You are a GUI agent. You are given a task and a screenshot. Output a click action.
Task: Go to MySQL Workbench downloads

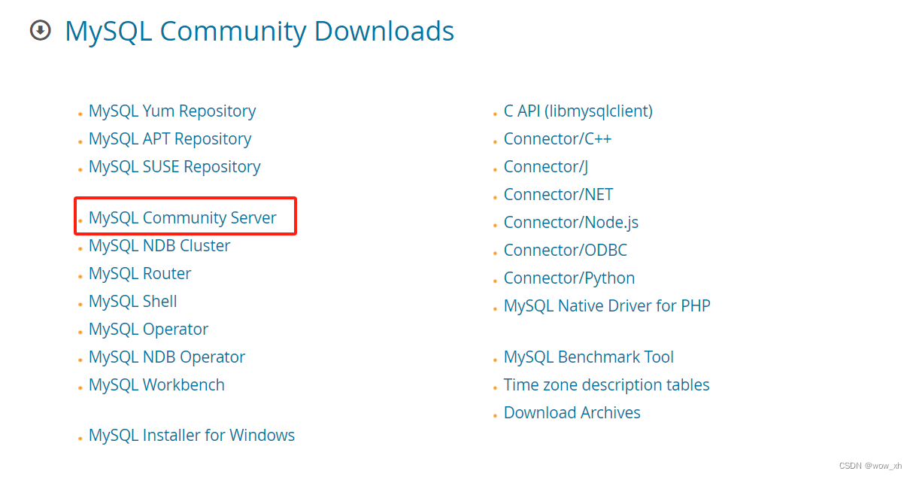coord(156,385)
